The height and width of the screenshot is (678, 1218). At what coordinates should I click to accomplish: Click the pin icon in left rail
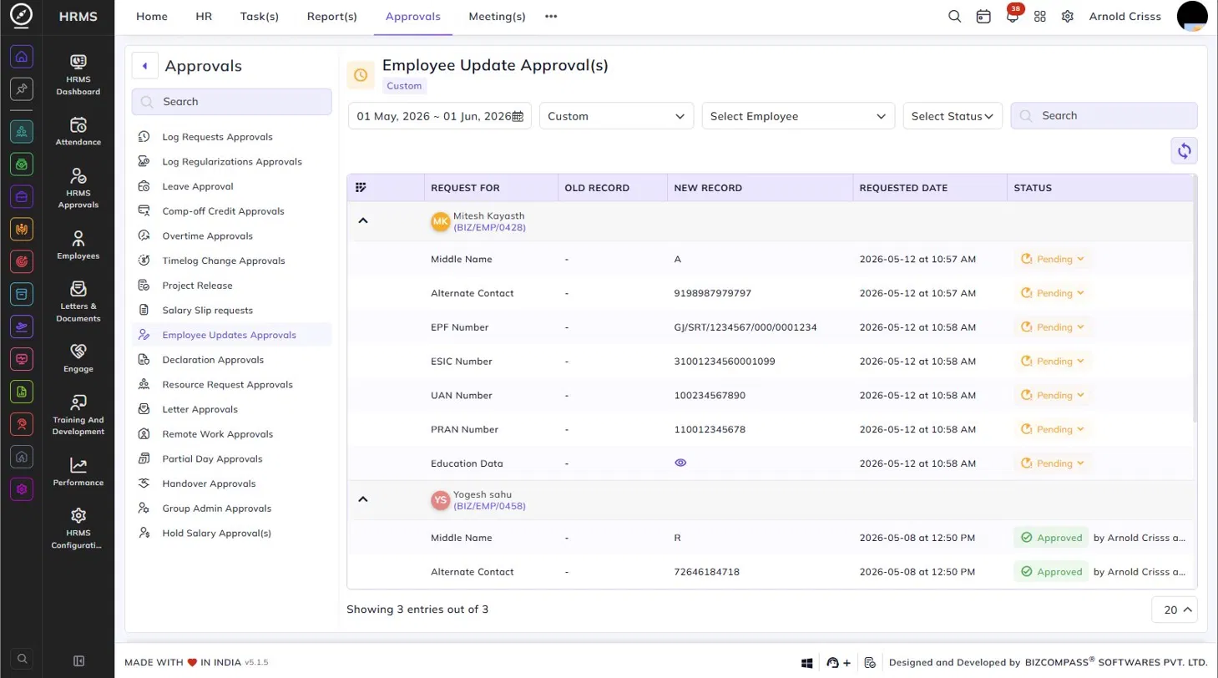pos(22,89)
